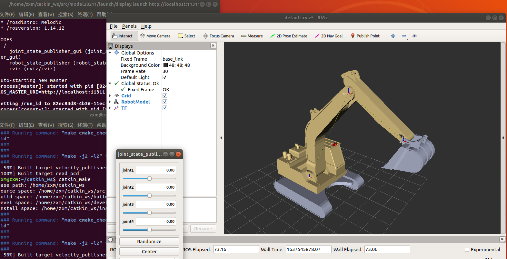
Task: Open 终端(T) menu in the lower terminal
Action: 85,125
